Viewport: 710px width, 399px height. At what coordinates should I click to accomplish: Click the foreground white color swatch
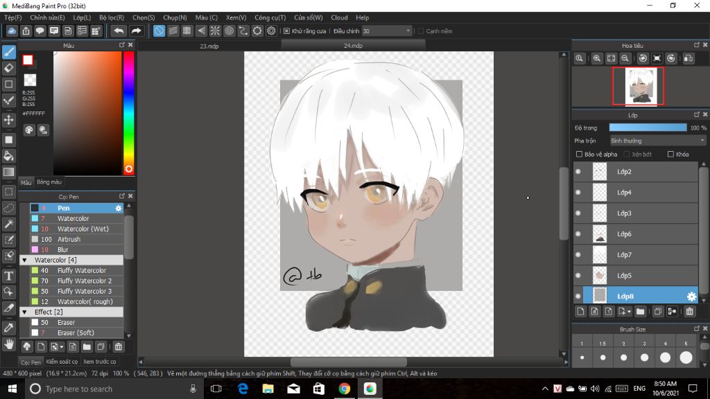click(x=28, y=60)
